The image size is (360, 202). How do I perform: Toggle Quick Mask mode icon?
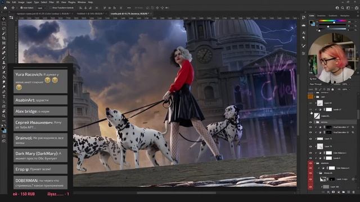pyautogui.click(x=4, y=136)
